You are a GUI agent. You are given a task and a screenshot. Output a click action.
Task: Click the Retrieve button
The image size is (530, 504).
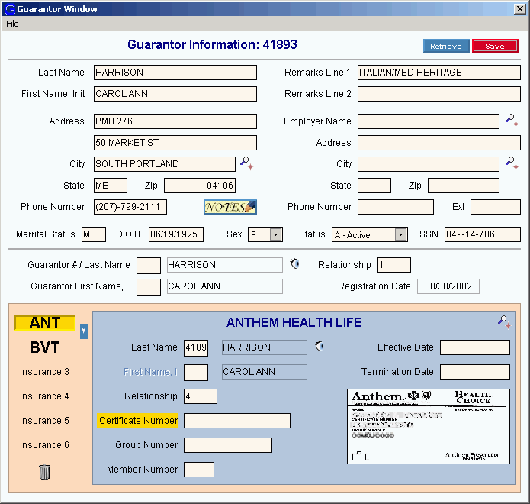pos(446,47)
